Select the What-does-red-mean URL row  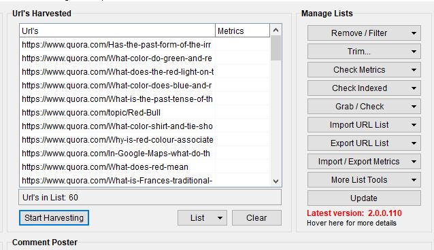(x=144, y=166)
